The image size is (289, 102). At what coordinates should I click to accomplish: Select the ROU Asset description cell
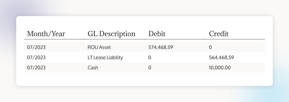click(x=99, y=47)
